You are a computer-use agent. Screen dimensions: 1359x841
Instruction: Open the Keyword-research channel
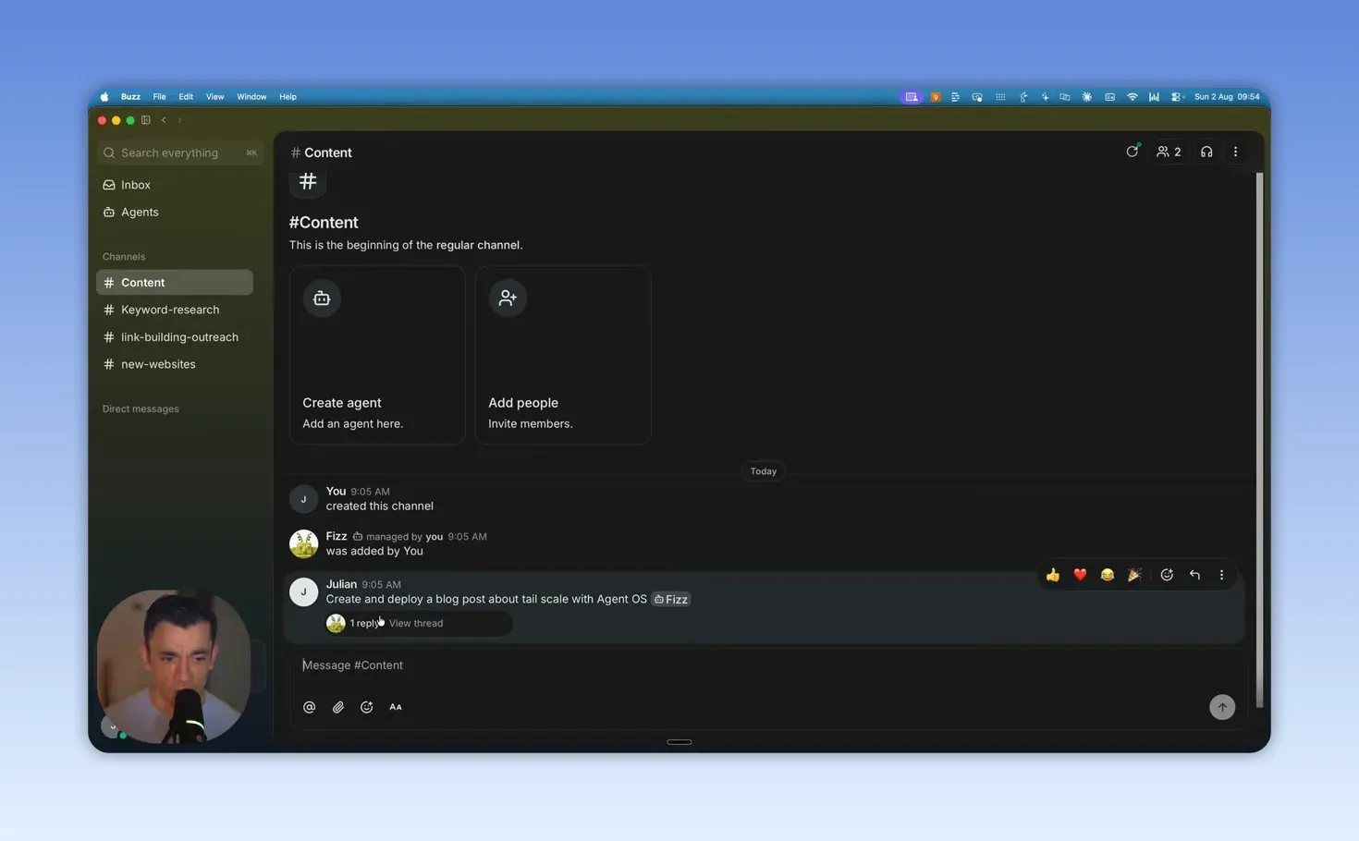click(175, 310)
